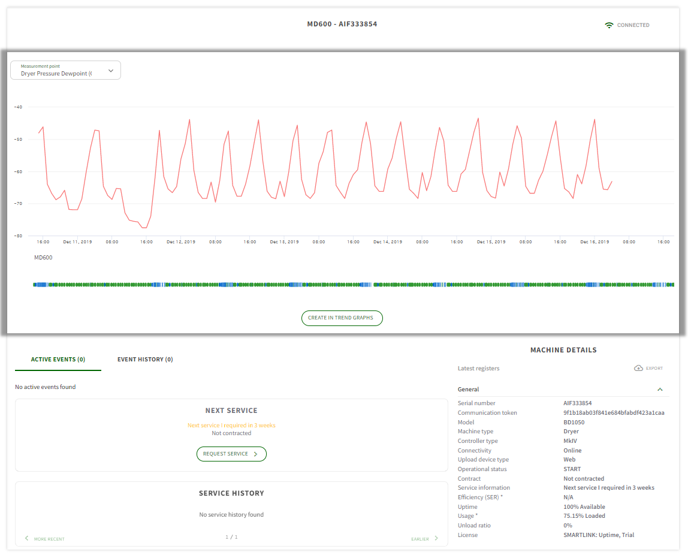Viewport: 688px width, 555px height.
Task: Click the green wifi connected icon
Action: (608, 25)
